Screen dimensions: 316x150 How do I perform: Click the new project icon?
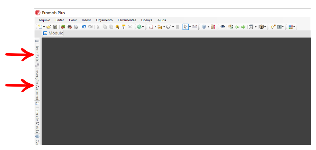(40, 27)
